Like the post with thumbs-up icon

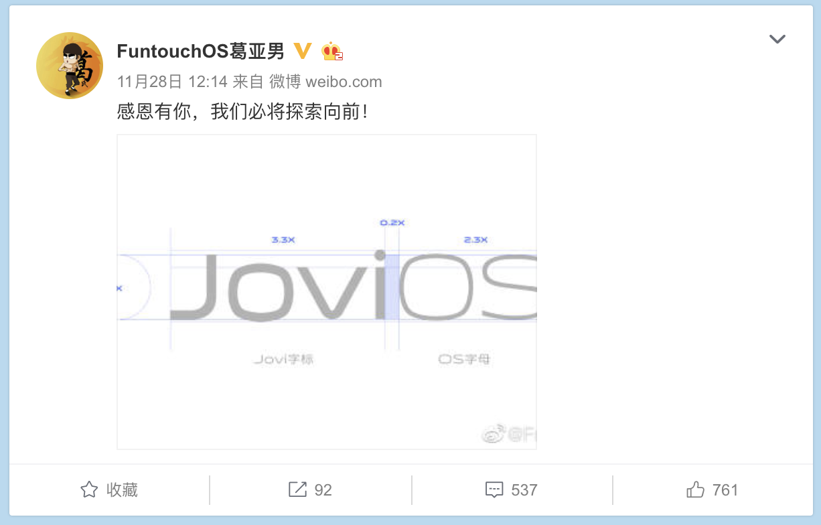pos(696,490)
